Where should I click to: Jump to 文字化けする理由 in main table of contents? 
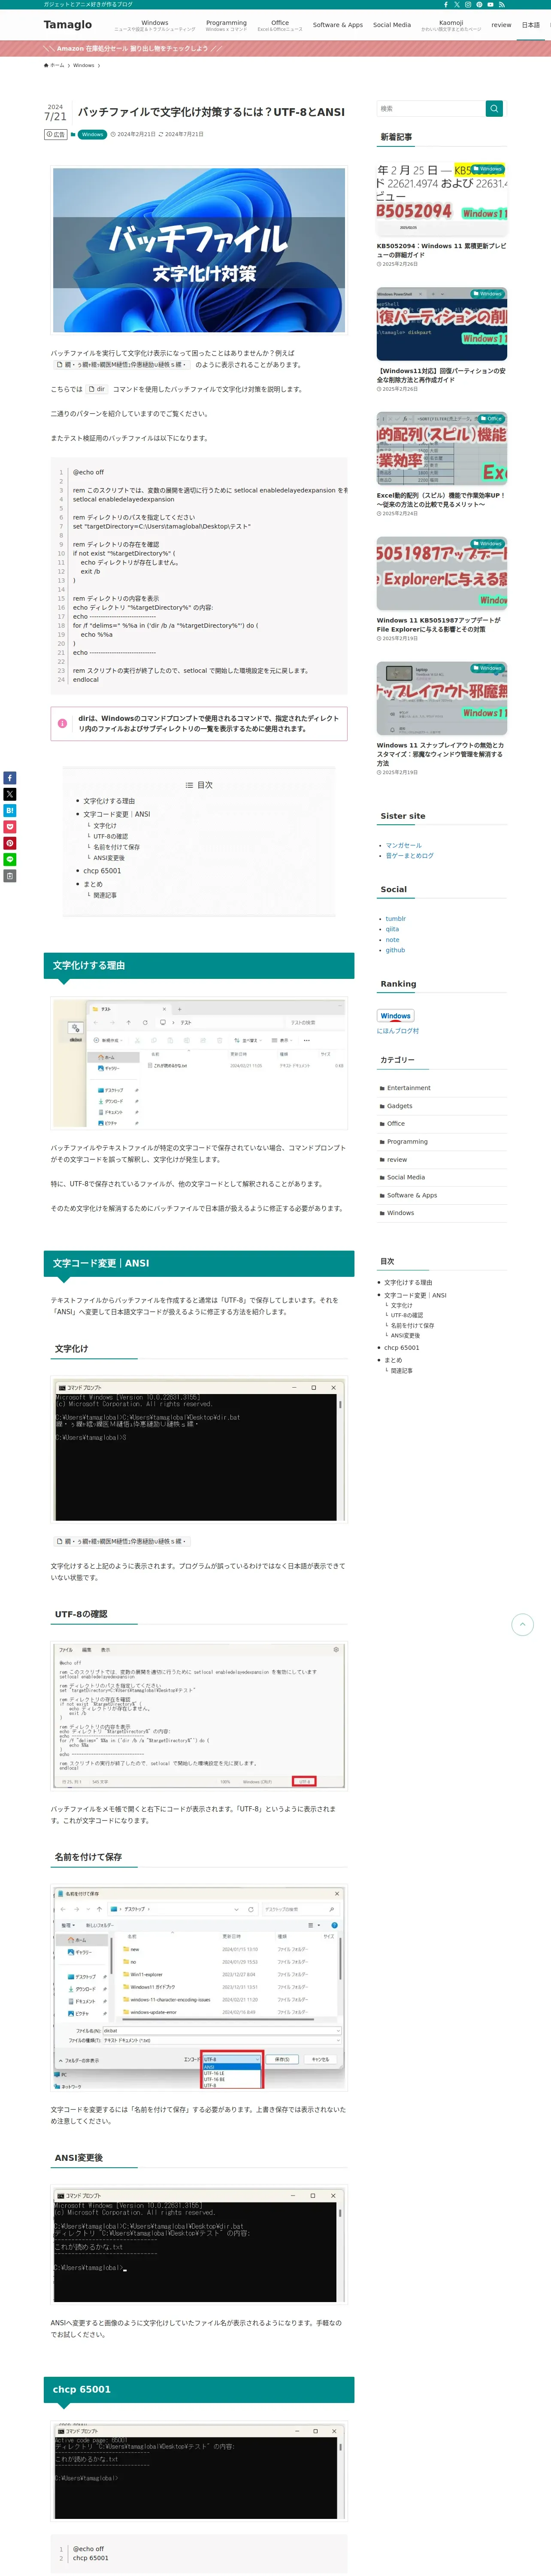[x=109, y=801]
